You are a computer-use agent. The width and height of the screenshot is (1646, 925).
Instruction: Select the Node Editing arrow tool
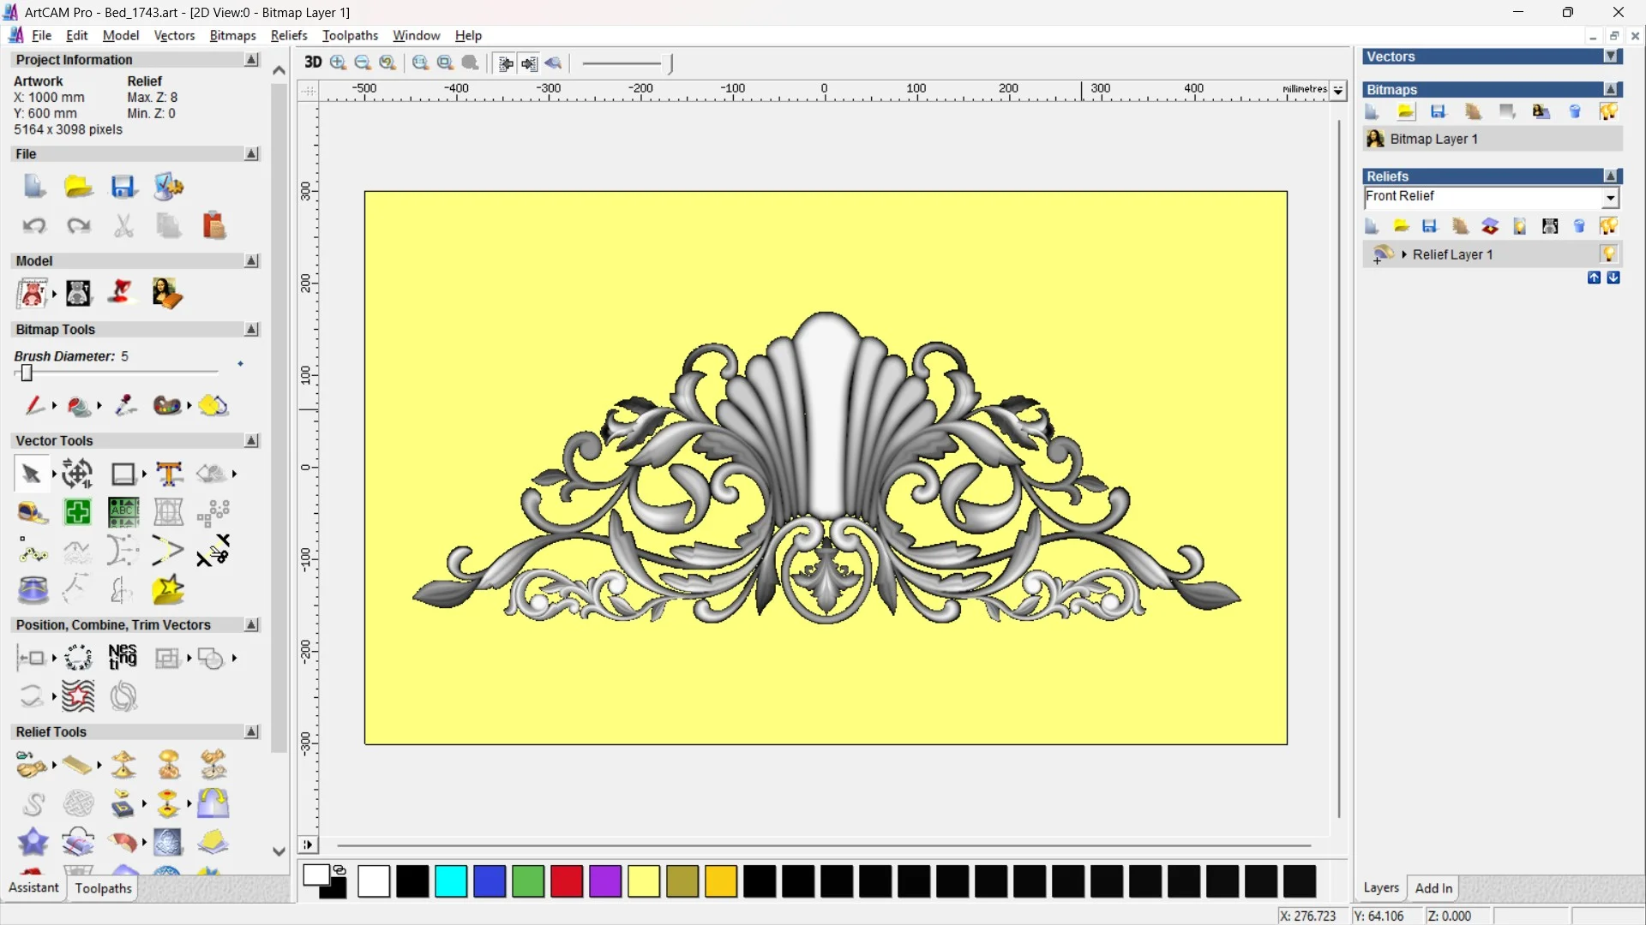32,474
